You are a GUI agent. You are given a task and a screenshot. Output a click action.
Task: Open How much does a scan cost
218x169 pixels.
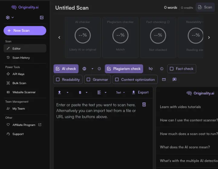[x=189, y=134]
